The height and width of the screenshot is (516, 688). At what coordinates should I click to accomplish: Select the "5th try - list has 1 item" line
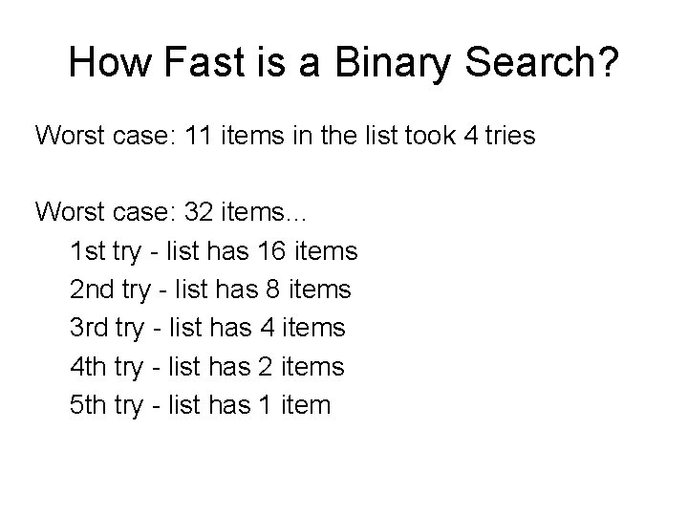click(201, 405)
